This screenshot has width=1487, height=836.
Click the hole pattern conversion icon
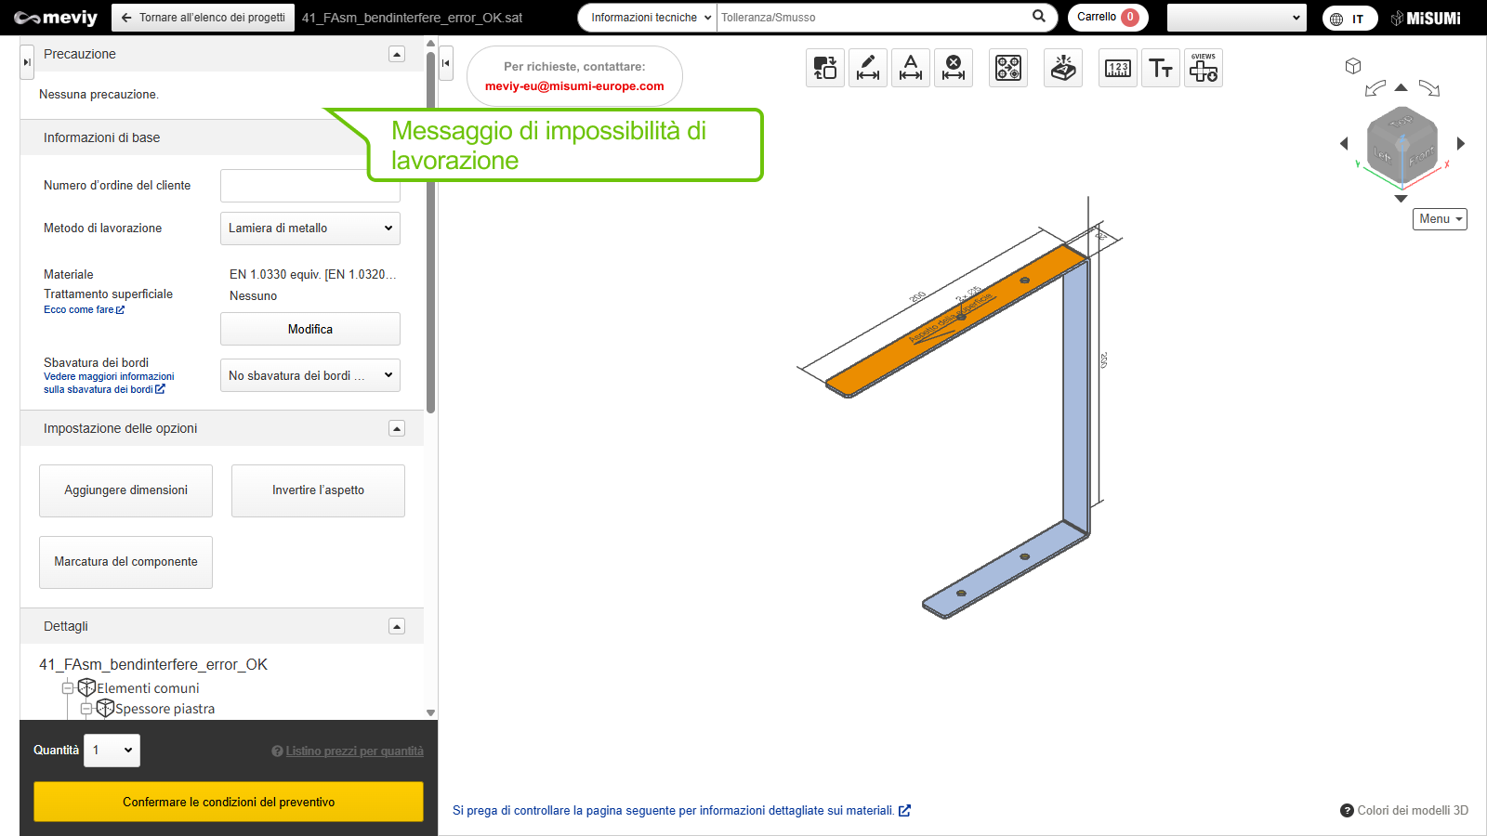[x=1008, y=68]
